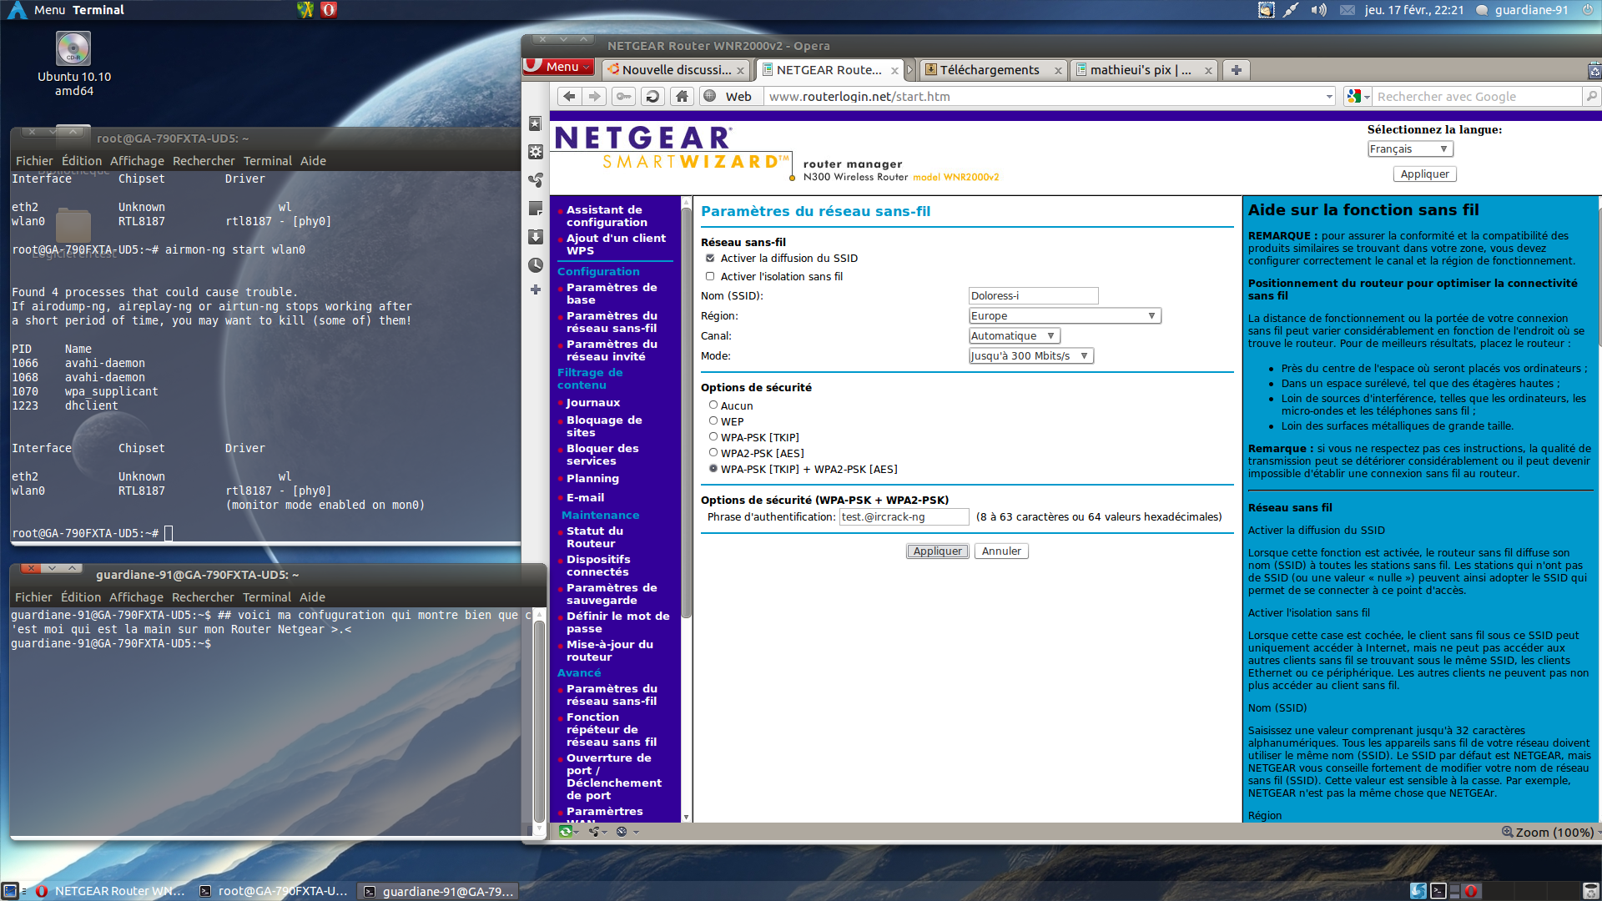Open the Français language dropdown
The height and width of the screenshot is (901, 1602).
pos(1409,149)
